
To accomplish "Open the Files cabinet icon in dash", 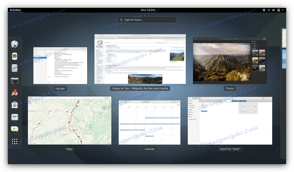I will pyautogui.click(x=15, y=68).
